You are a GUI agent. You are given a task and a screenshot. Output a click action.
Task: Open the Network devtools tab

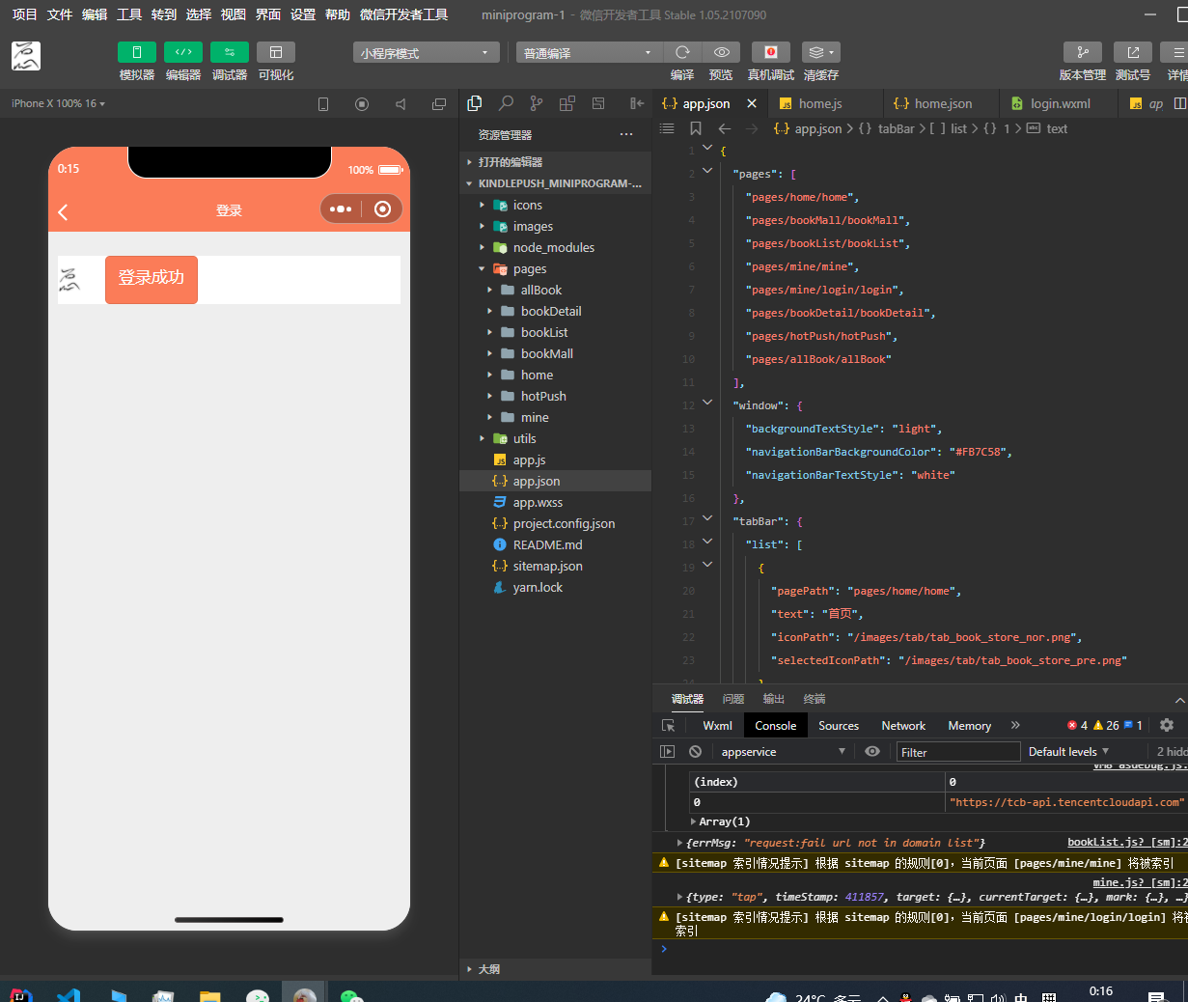[903, 726]
